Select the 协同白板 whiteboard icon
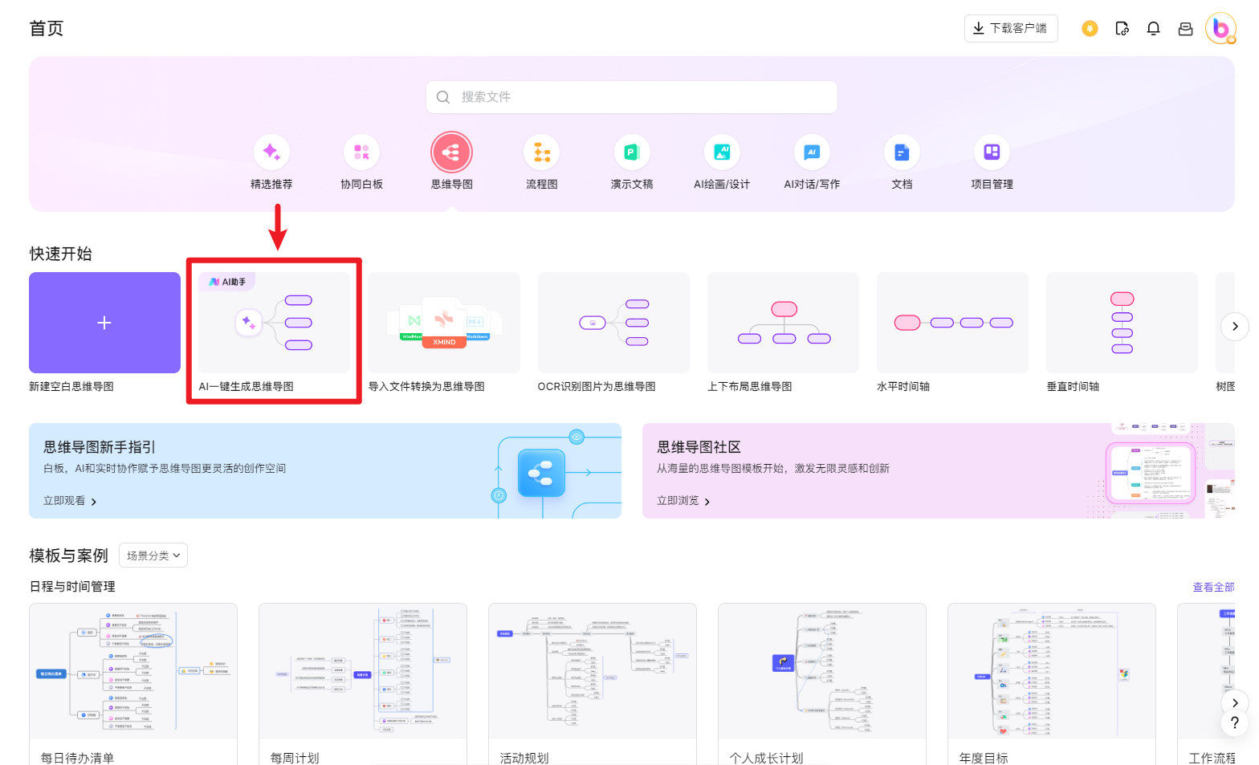 [361, 152]
